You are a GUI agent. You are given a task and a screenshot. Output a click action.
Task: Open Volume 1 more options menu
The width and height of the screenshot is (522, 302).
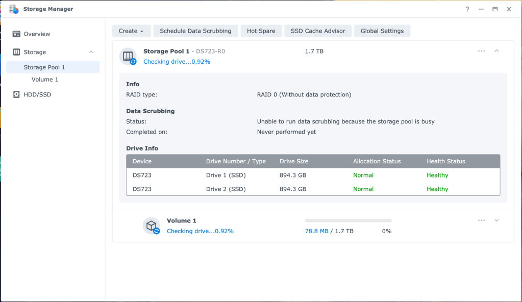(x=481, y=220)
